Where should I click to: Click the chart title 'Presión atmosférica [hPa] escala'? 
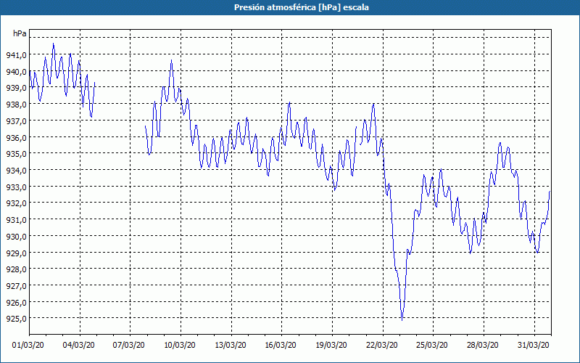coord(302,7)
